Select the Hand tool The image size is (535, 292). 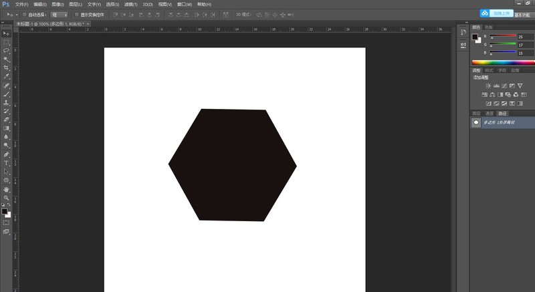pyautogui.click(x=6, y=189)
